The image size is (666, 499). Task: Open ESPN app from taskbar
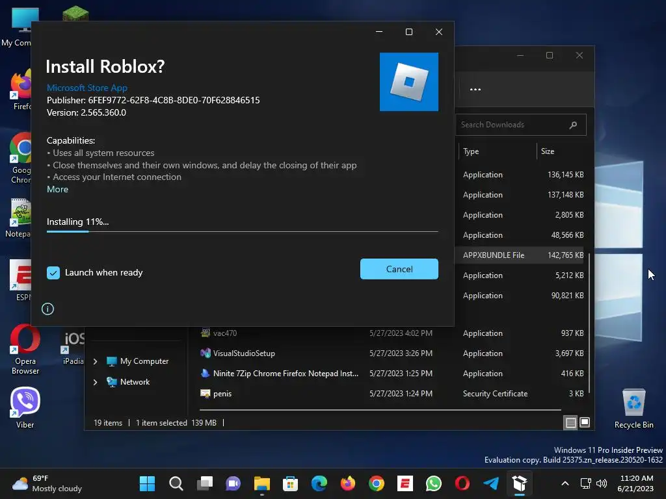click(x=405, y=483)
